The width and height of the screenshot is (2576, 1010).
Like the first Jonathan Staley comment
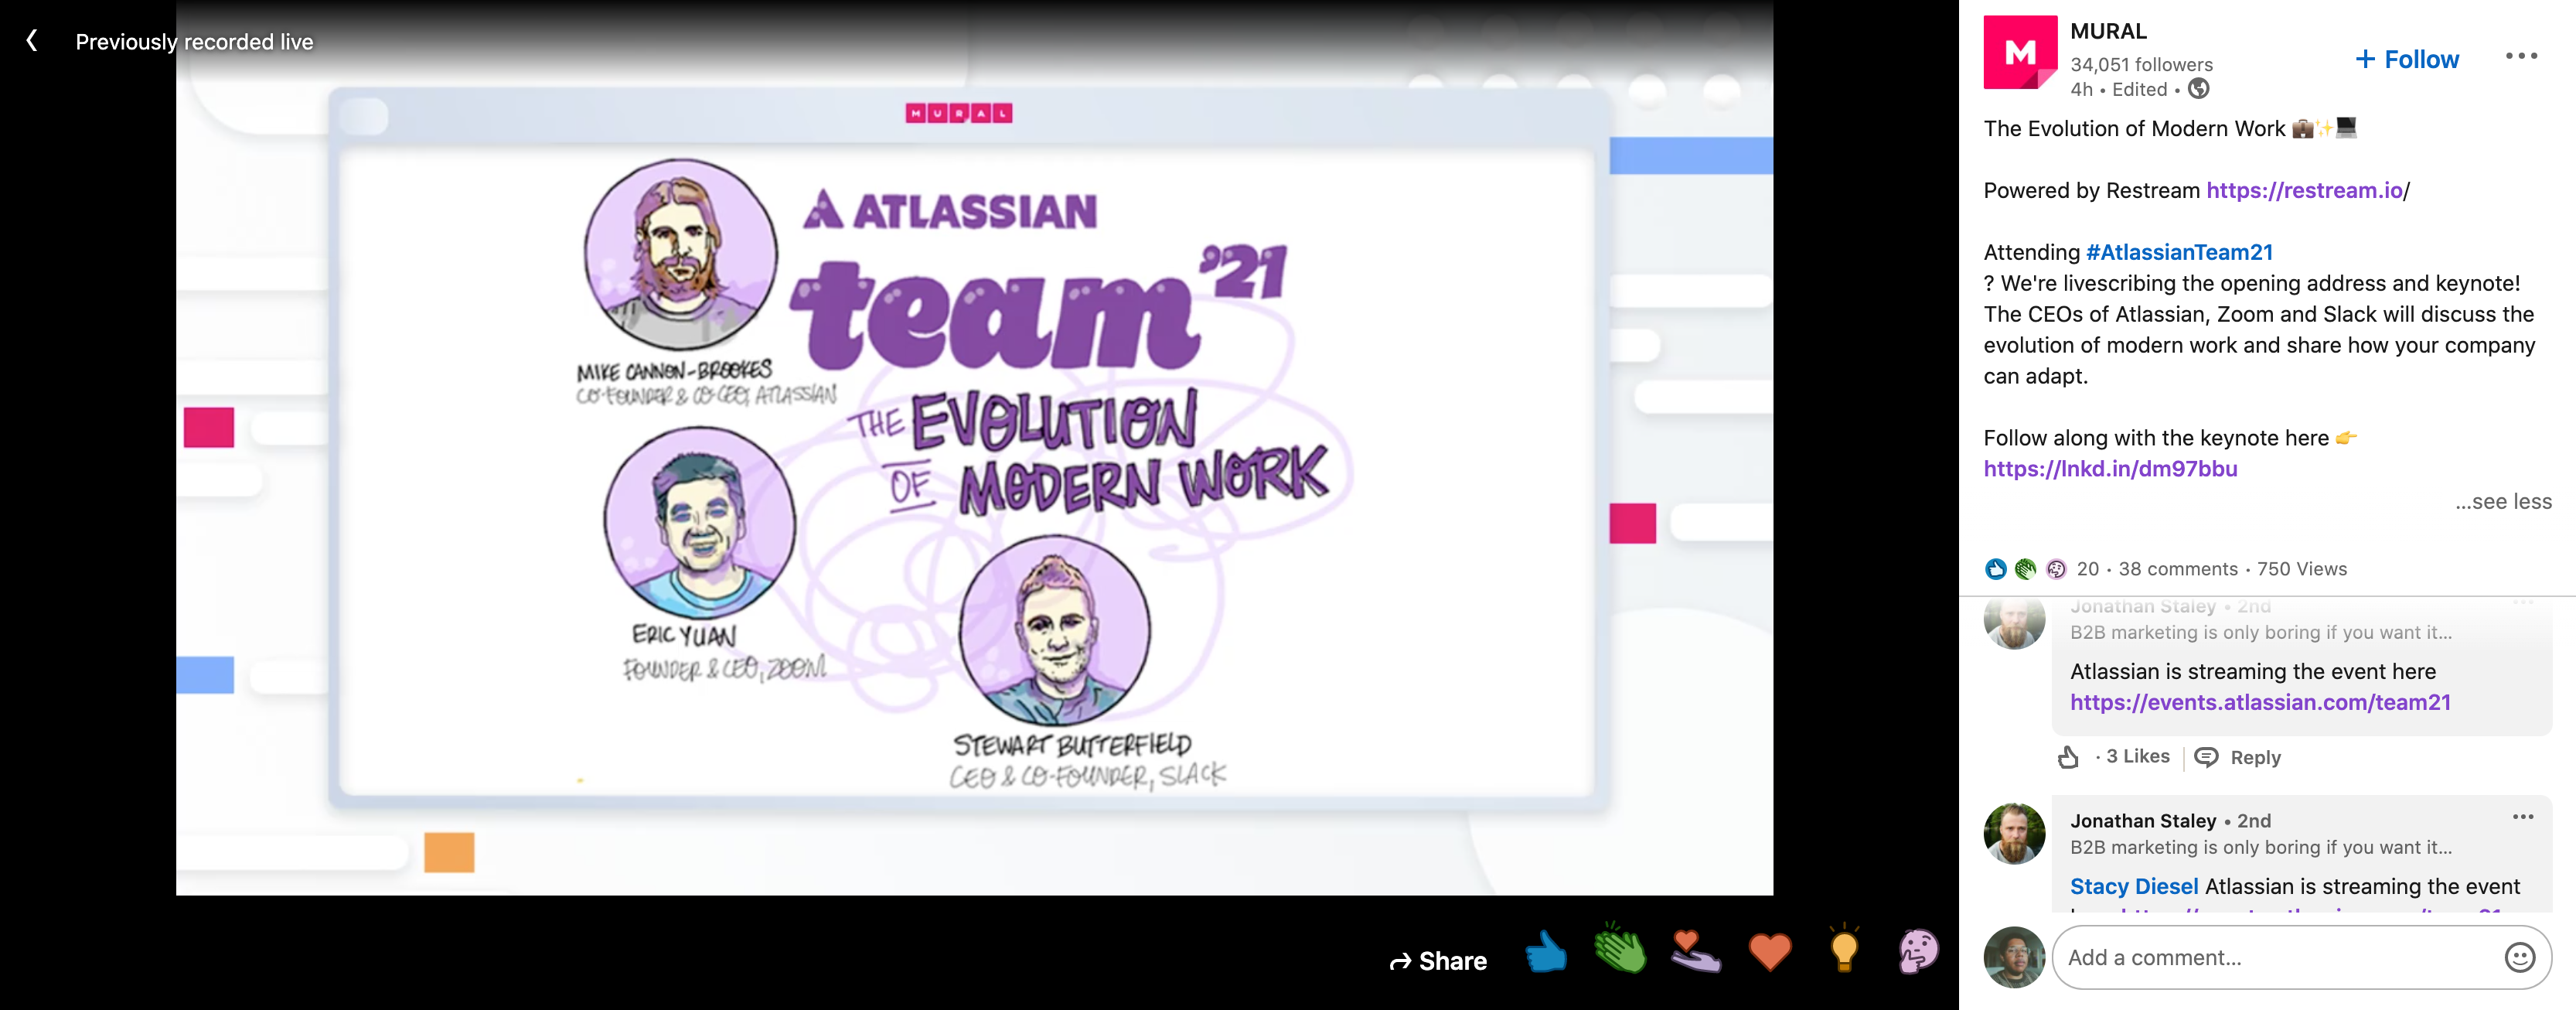pos(2068,757)
